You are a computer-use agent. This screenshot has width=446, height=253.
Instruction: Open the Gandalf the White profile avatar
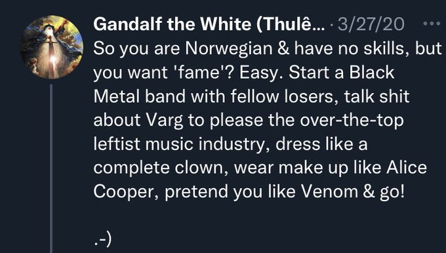click(52, 47)
